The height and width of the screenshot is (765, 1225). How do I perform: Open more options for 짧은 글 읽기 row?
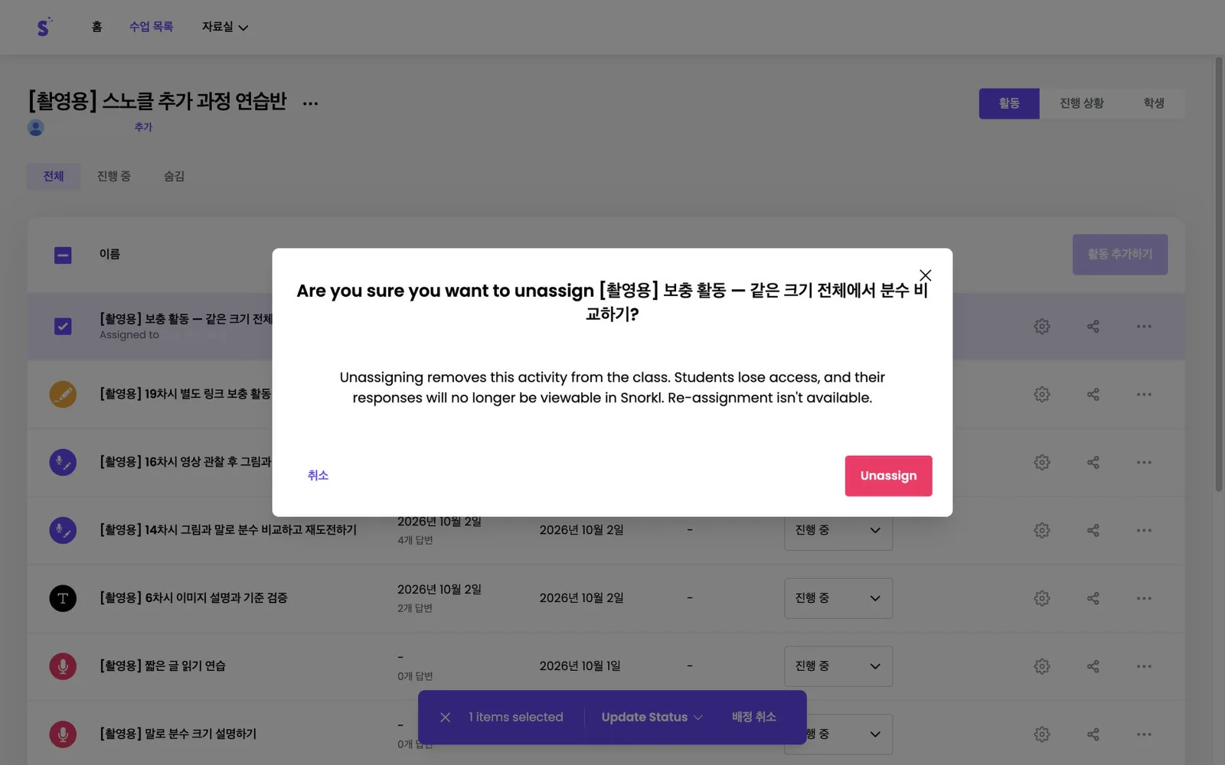[1144, 666]
